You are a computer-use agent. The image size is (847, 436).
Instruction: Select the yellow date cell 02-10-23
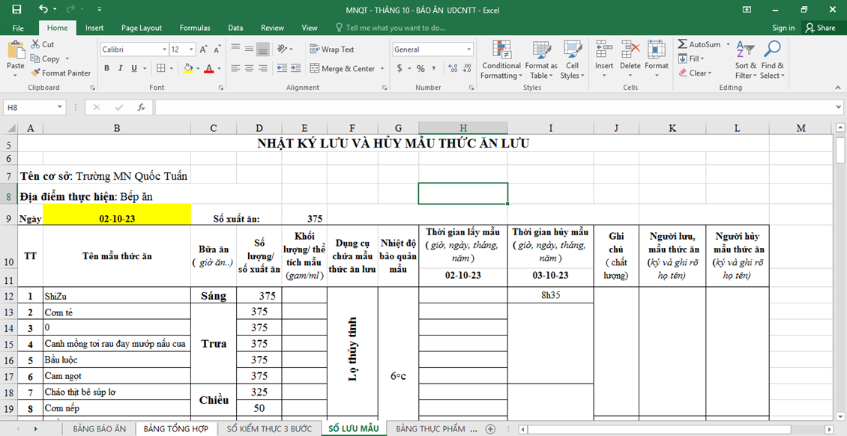[117, 219]
